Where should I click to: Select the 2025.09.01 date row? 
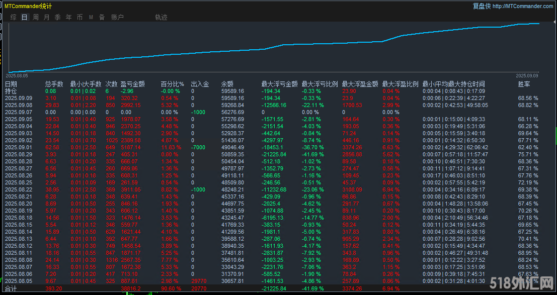(x=18, y=147)
